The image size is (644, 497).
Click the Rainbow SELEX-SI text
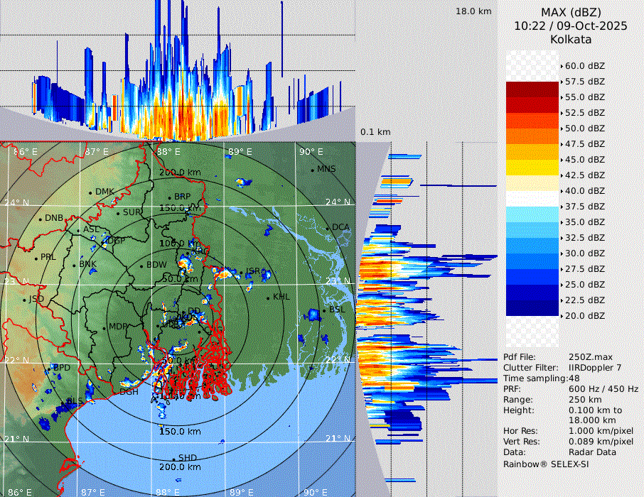pyautogui.click(x=545, y=464)
